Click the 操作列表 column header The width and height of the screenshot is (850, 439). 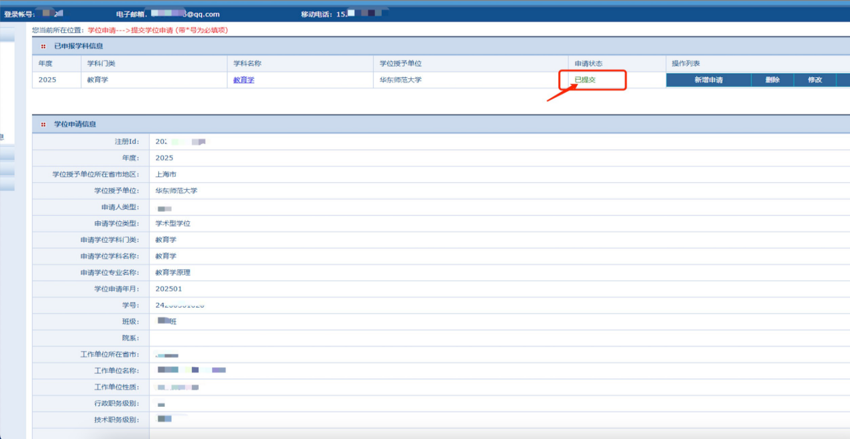pyautogui.click(x=686, y=63)
